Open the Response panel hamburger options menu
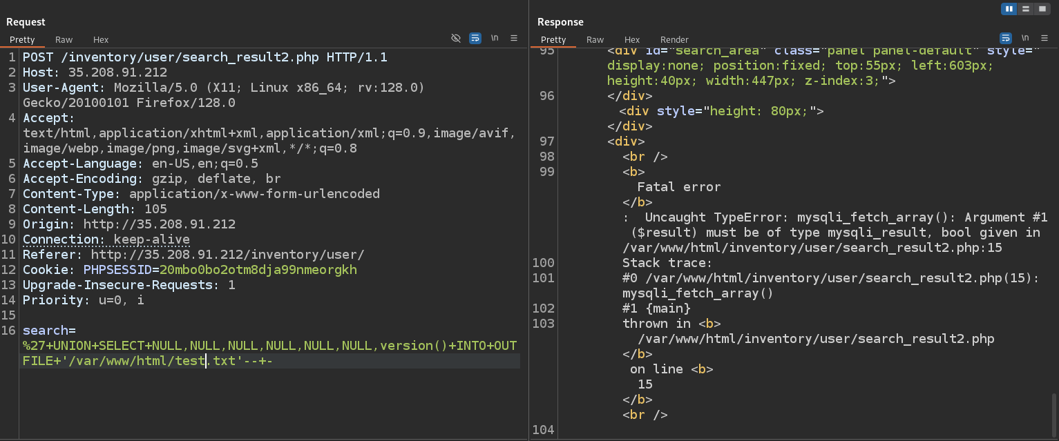Viewport: 1059px width, 441px height. [x=1044, y=39]
